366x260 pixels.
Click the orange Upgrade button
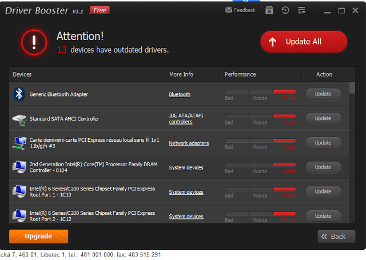pos(38,236)
